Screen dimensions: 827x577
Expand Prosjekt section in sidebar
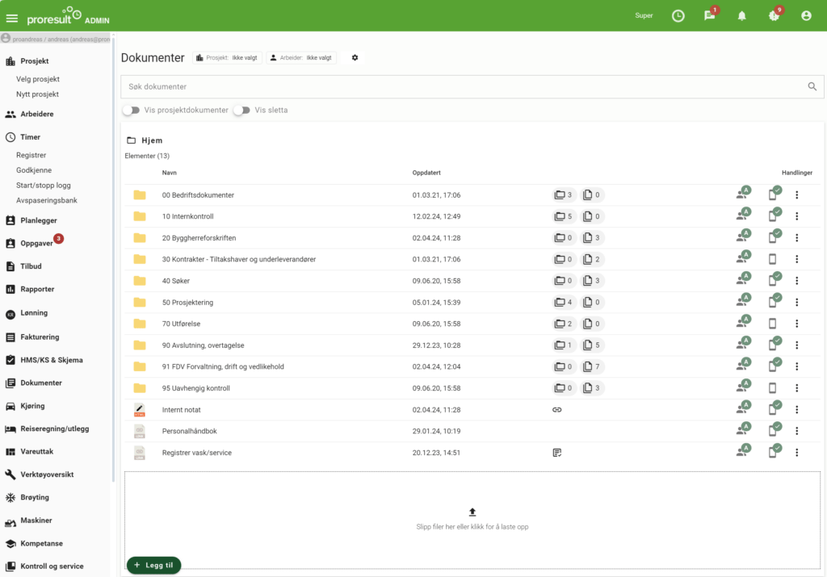[x=34, y=61]
